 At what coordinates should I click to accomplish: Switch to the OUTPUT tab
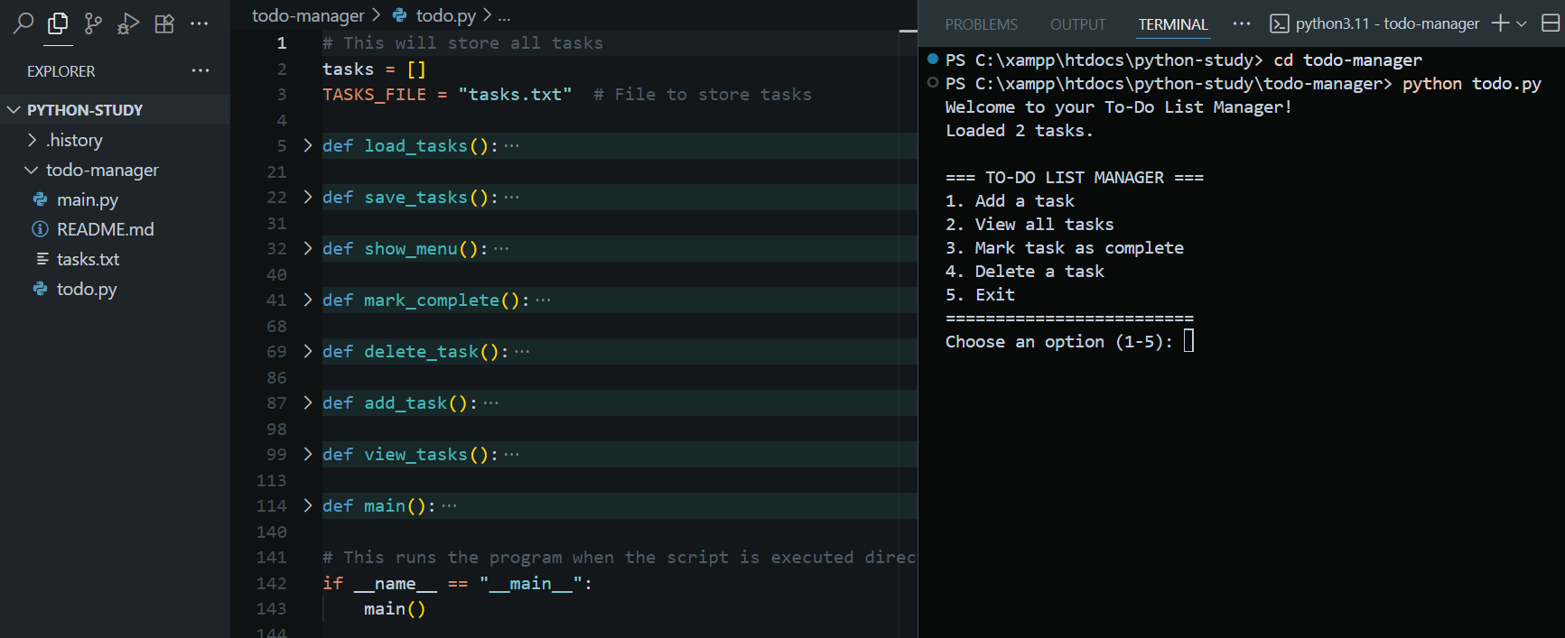click(x=1077, y=24)
